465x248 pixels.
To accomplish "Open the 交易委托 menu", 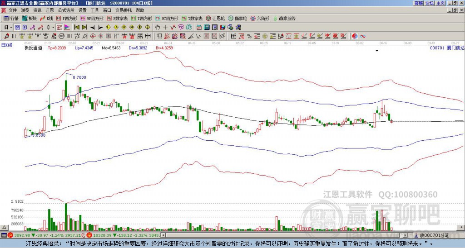I will tap(124, 10).
